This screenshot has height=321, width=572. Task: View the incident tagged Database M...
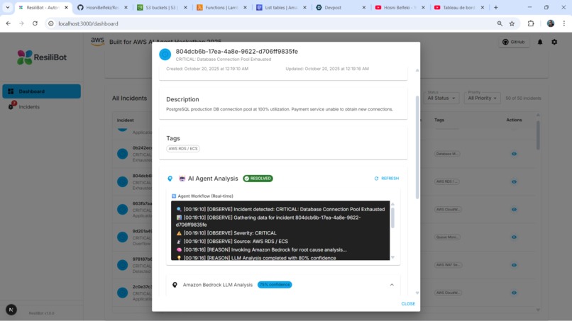[514, 154]
